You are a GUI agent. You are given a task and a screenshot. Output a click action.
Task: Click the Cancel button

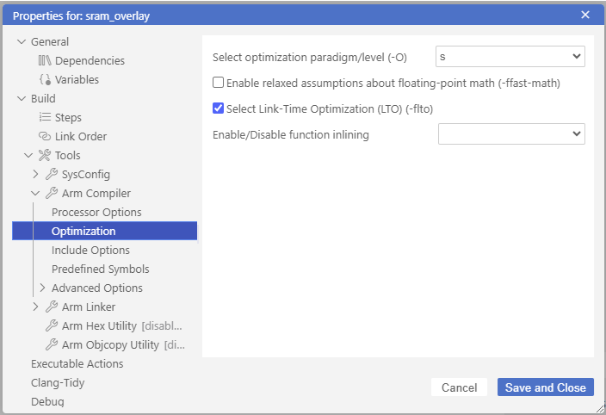(x=459, y=387)
